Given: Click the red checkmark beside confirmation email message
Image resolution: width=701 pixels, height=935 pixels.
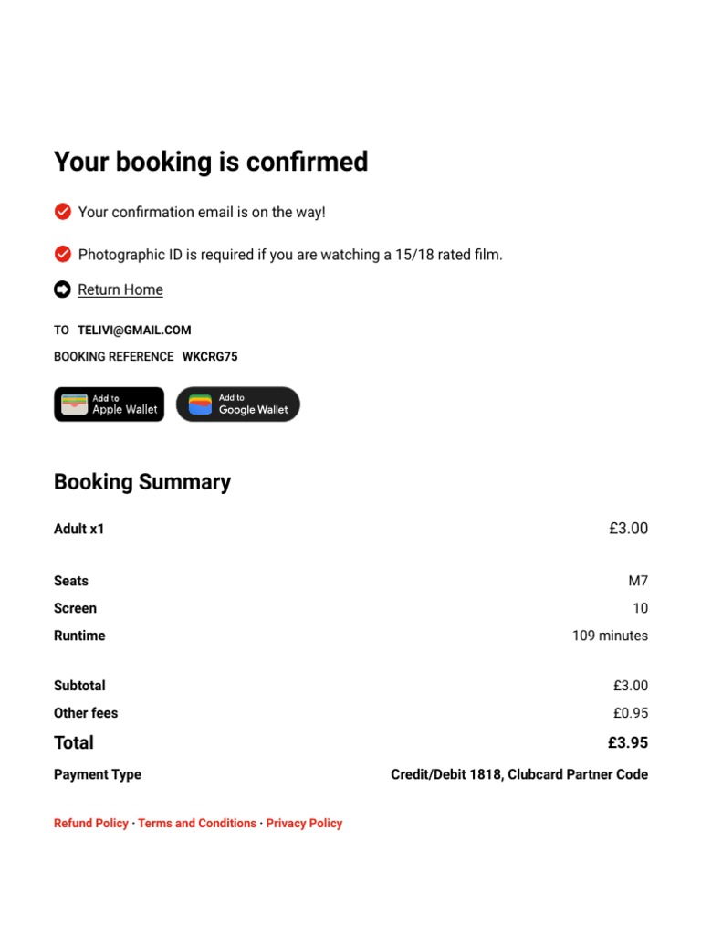Looking at the screenshot, I should point(63,212).
